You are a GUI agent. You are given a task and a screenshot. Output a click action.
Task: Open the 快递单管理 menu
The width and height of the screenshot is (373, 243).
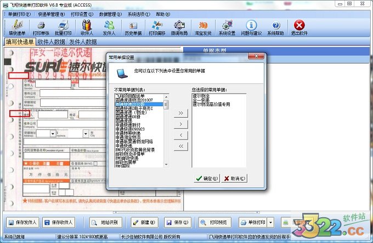pyautogui.click(x=52, y=14)
